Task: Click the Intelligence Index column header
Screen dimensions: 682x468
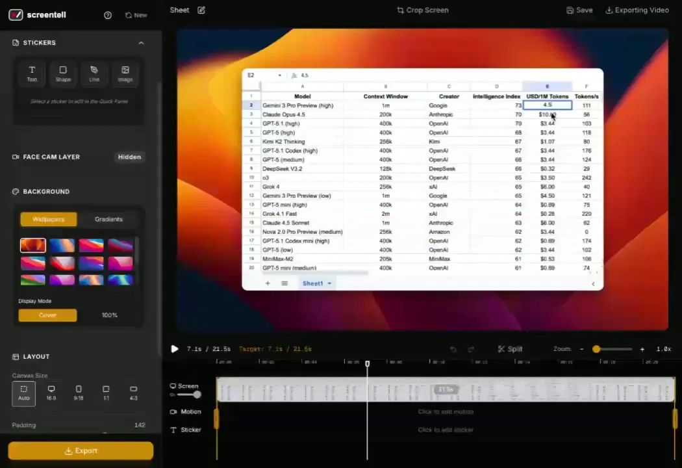Action: coord(496,96)
